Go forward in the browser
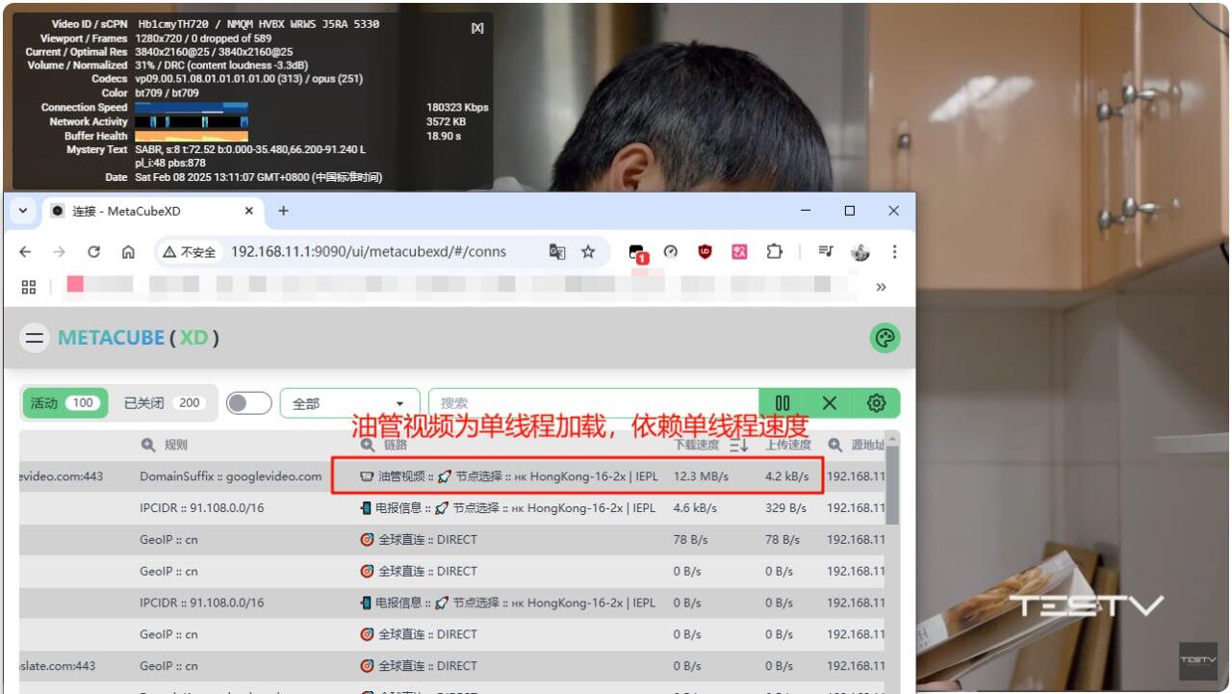This screenshot has width=1232, height=694. click(60, 251)
